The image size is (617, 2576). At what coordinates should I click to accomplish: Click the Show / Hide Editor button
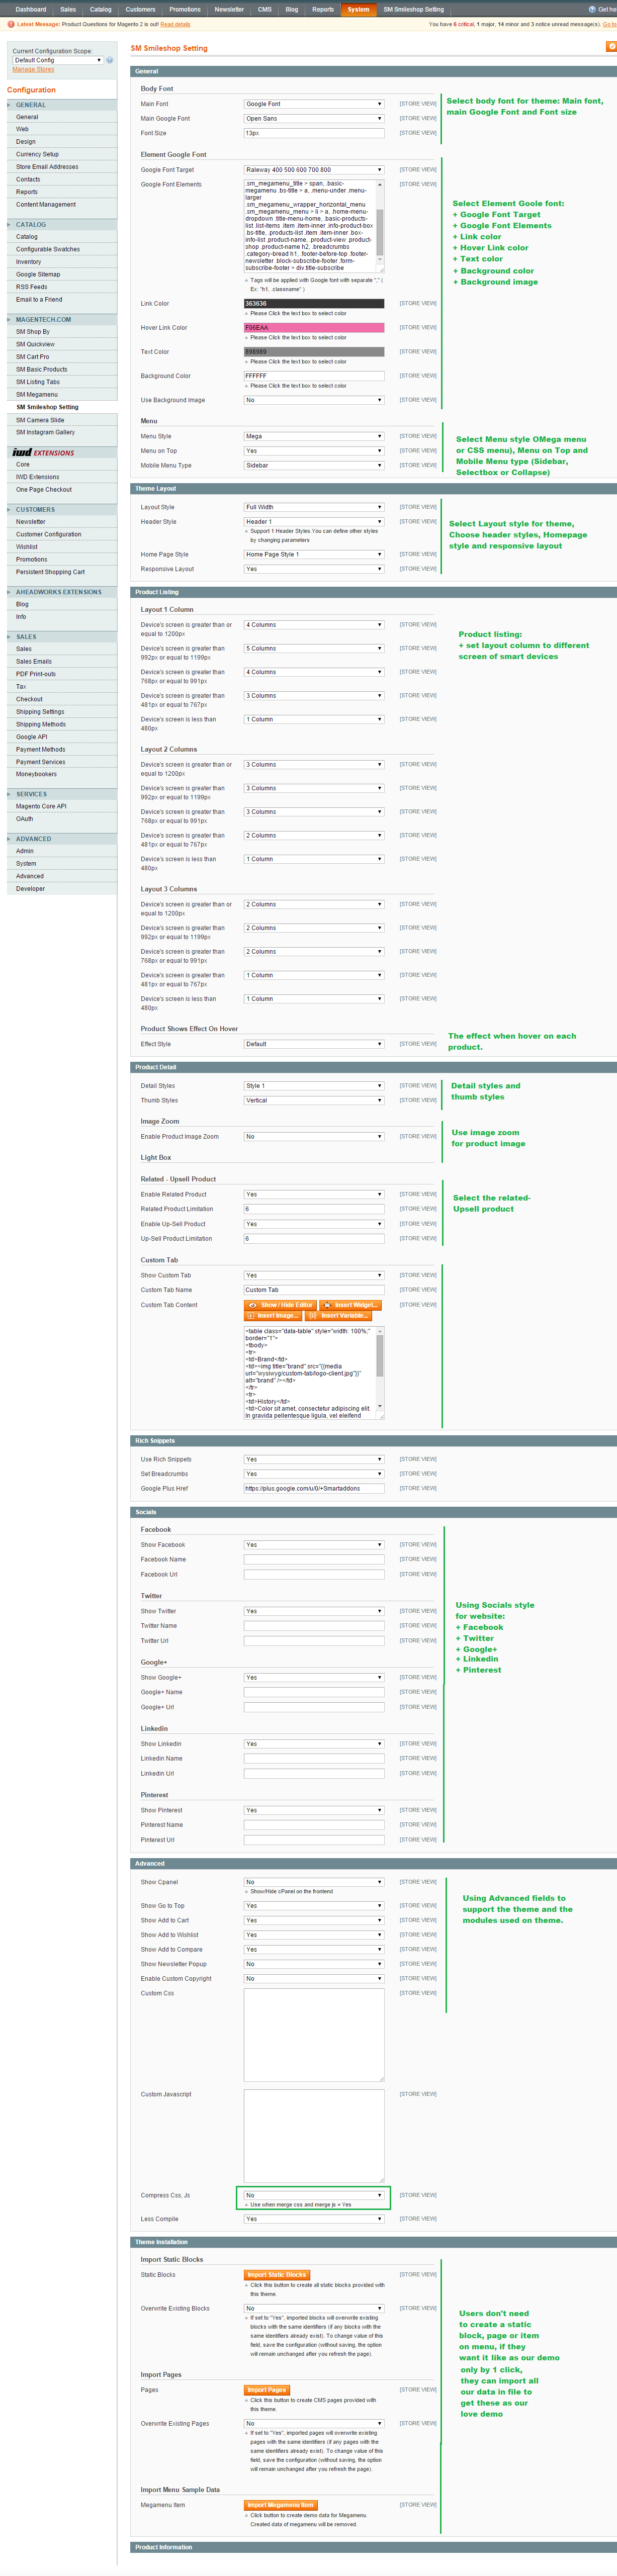pyautogui.click(x=280, y=1305)
